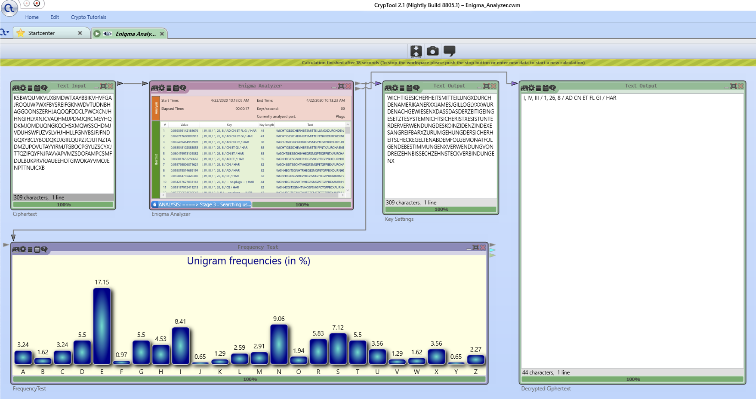Open help bubble of Enigma Analyzer
This screenshot has height=399, width=756.
(x=183, y=88)
